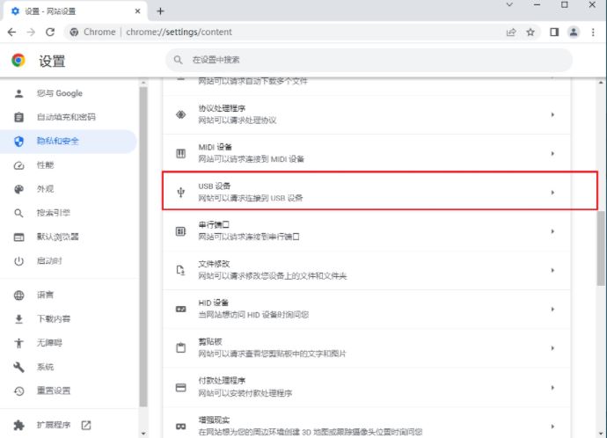
Task: Open HID 设备 permission row
Action: pyautogui.click(x=366, y=310)
